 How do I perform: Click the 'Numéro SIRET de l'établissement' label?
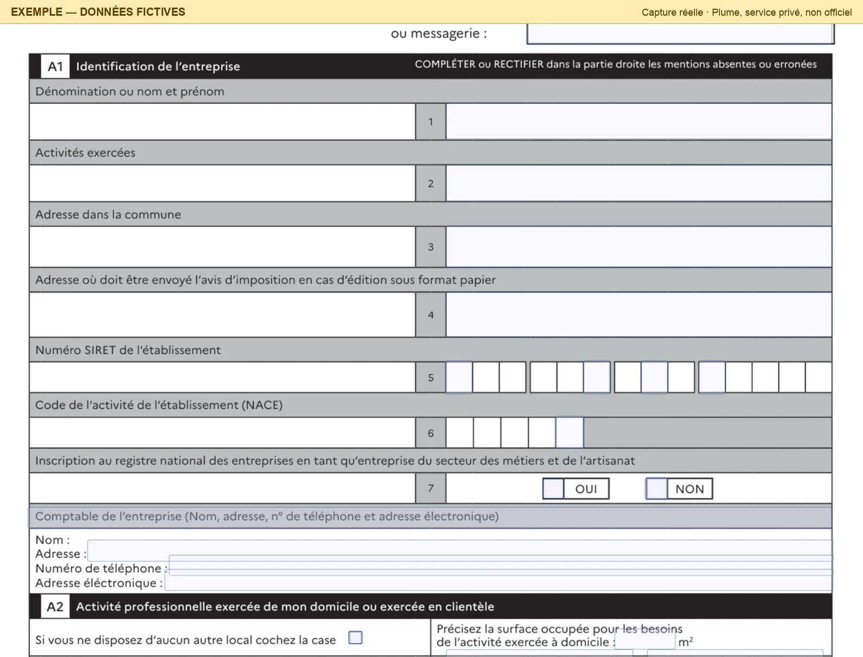click(128, 350)
